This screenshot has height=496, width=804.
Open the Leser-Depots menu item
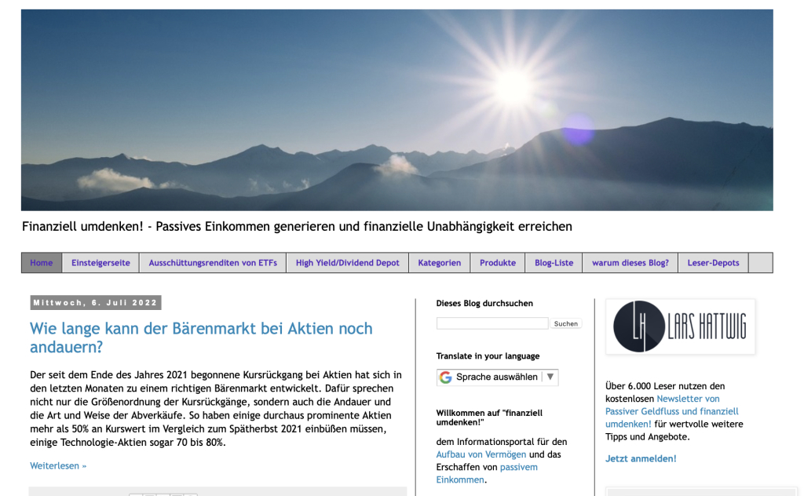[x=713, y=263]
